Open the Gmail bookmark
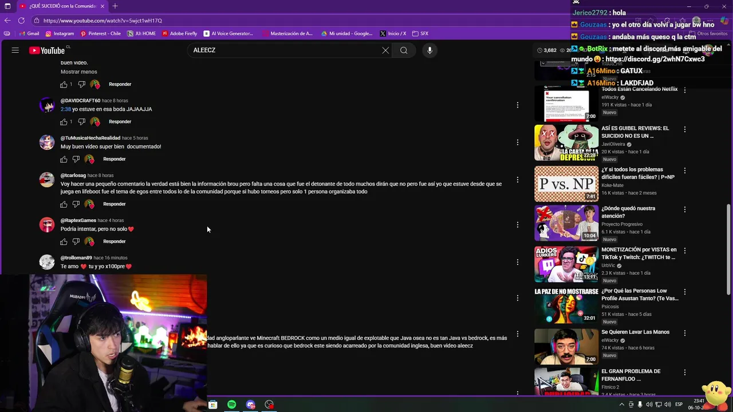The image size is (733, 412). click(29, 34)
